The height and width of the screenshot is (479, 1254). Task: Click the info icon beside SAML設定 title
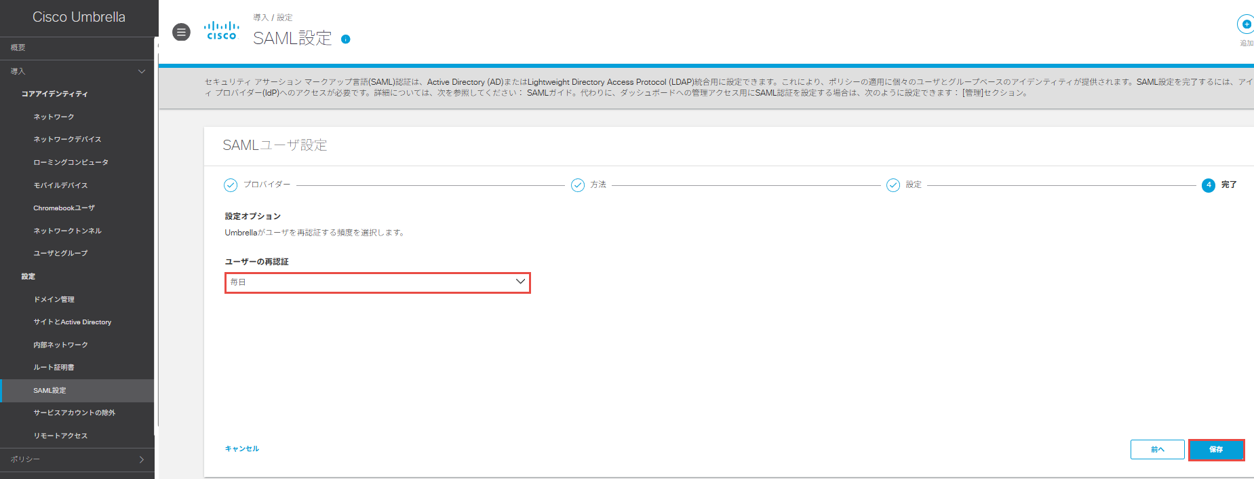click(x=345, y=39)
